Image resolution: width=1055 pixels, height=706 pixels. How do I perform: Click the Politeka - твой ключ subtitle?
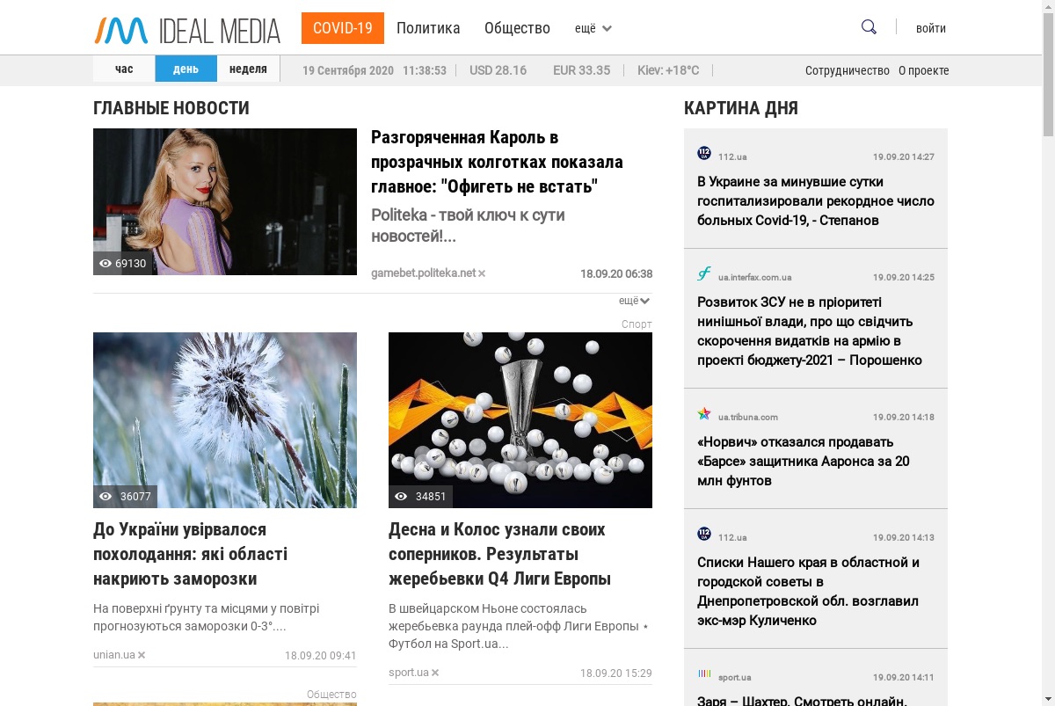[x=468, y=226]
